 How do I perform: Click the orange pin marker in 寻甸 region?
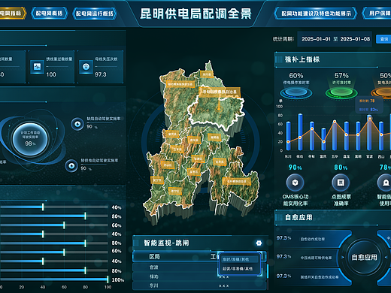point(219,108)
